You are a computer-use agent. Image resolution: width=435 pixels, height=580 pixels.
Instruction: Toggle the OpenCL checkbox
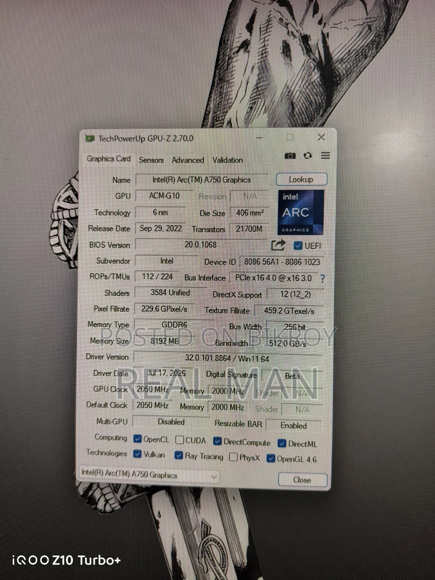coord(137,439)
